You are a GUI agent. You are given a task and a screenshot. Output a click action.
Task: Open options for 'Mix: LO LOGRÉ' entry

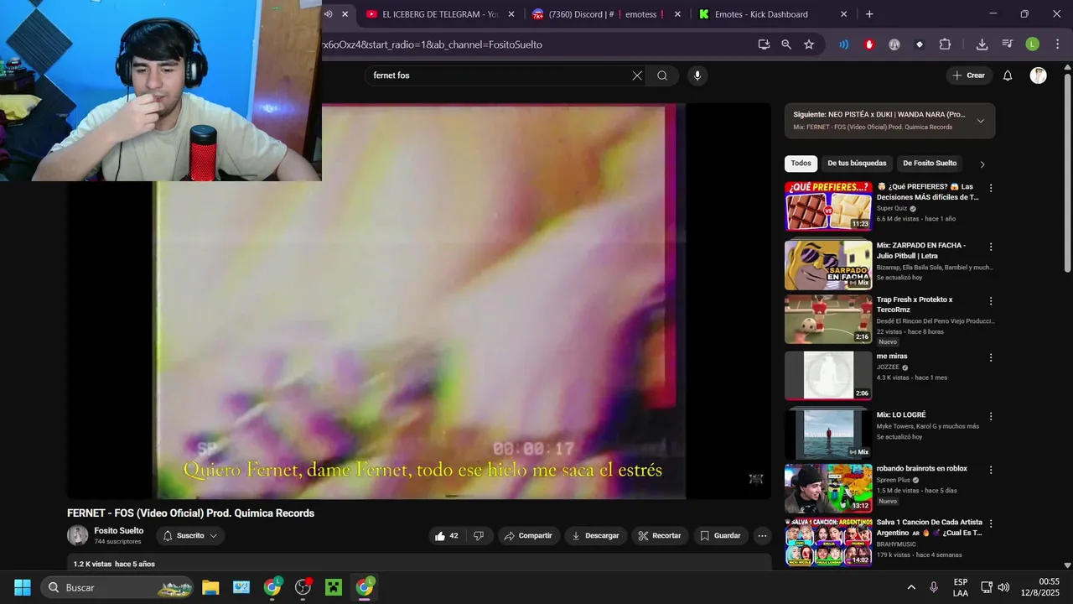991,416
